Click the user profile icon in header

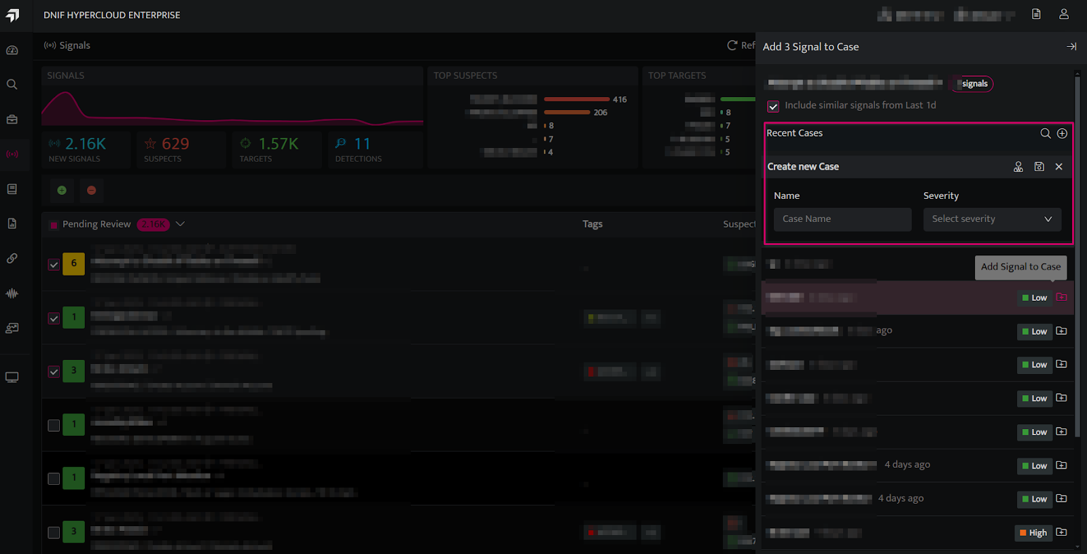coord(1064,14)
